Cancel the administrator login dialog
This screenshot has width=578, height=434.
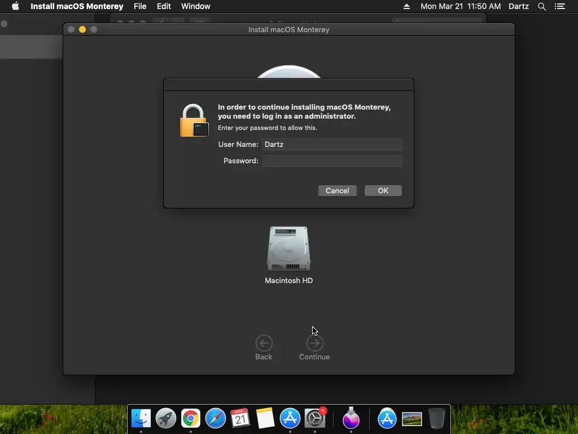[337, 190]
